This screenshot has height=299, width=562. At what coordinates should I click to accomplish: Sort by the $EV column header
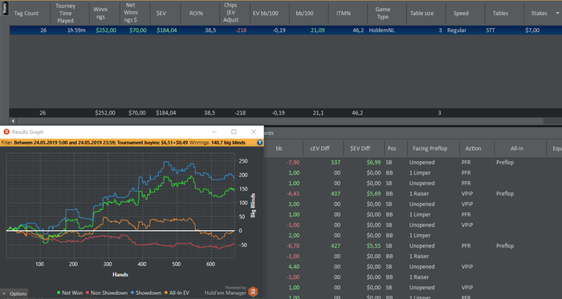coord(161,14)
